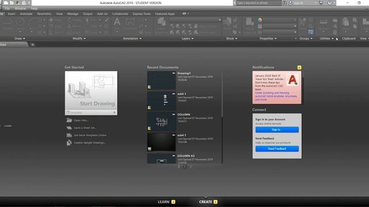This screenshot has width=369, height=207.
Task: Click the Match Properties icon
Action: pos(249,22)
